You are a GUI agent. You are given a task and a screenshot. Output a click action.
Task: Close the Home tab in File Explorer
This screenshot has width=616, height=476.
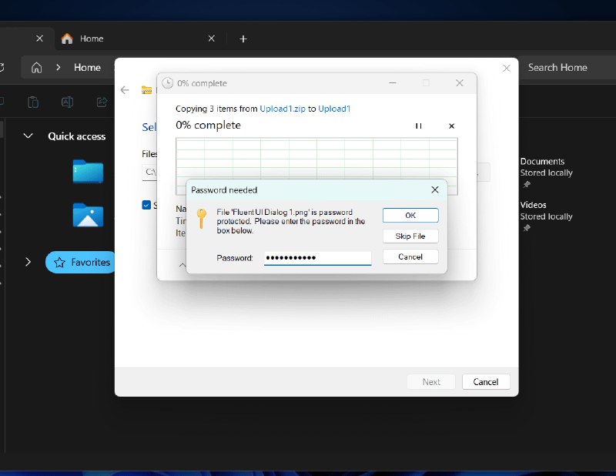(211, 39)
